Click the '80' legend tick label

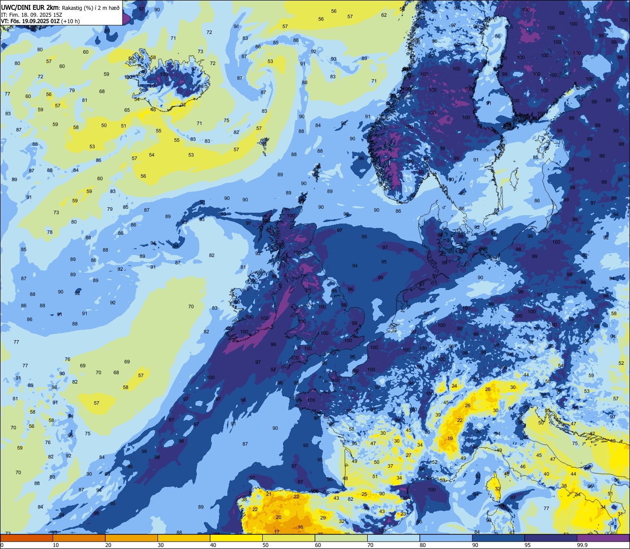423,545
